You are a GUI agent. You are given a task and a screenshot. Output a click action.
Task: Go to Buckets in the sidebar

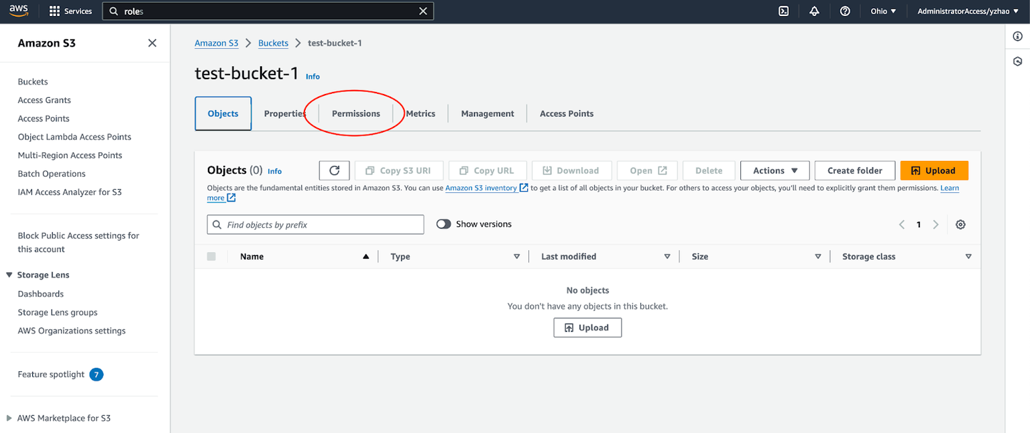click(x=33, y=82)
